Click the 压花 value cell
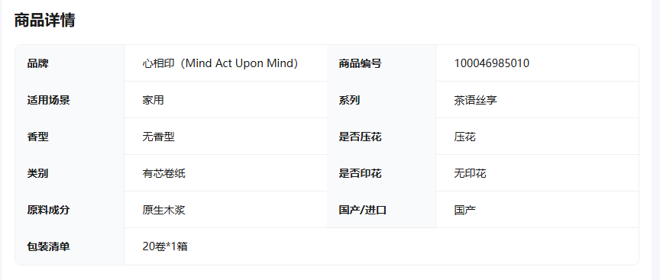The height and width of the screenshot is (280, 660). (537, 137)
